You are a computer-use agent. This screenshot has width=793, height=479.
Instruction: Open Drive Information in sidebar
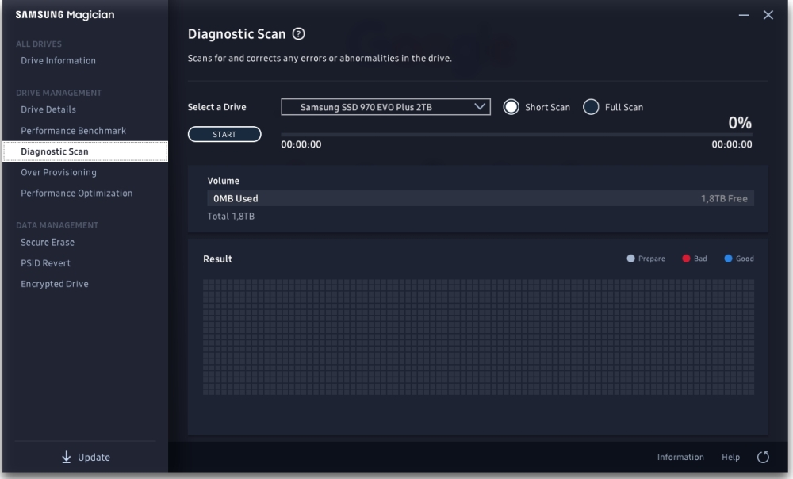[x=58, y=61]
